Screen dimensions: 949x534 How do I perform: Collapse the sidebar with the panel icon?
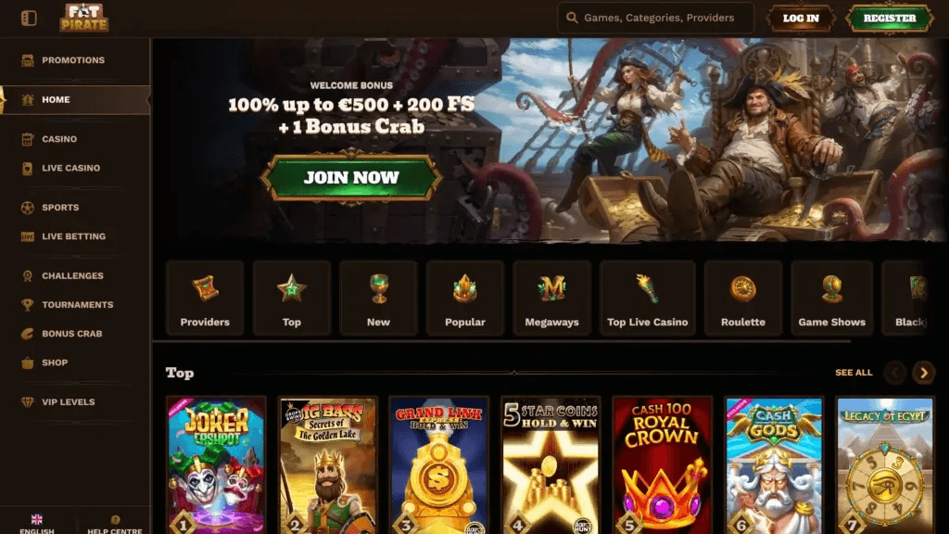click(x=29, y=19)
